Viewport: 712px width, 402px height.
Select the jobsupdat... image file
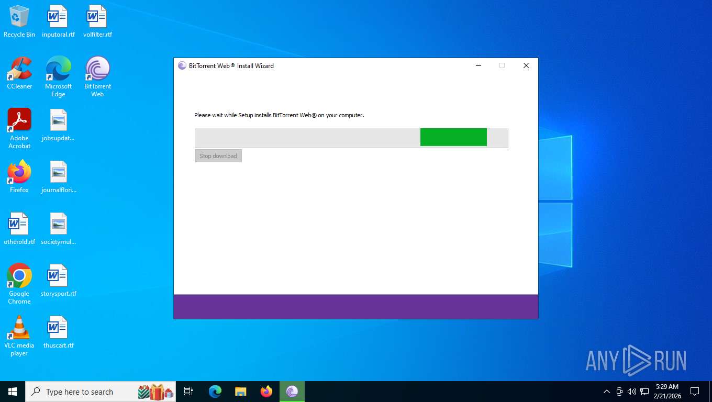58,126
